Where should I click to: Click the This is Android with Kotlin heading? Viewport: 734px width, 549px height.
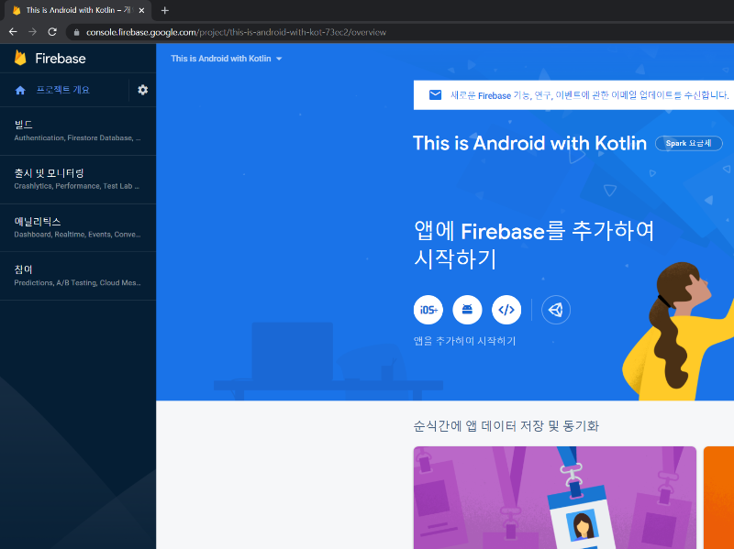(529, 143)
